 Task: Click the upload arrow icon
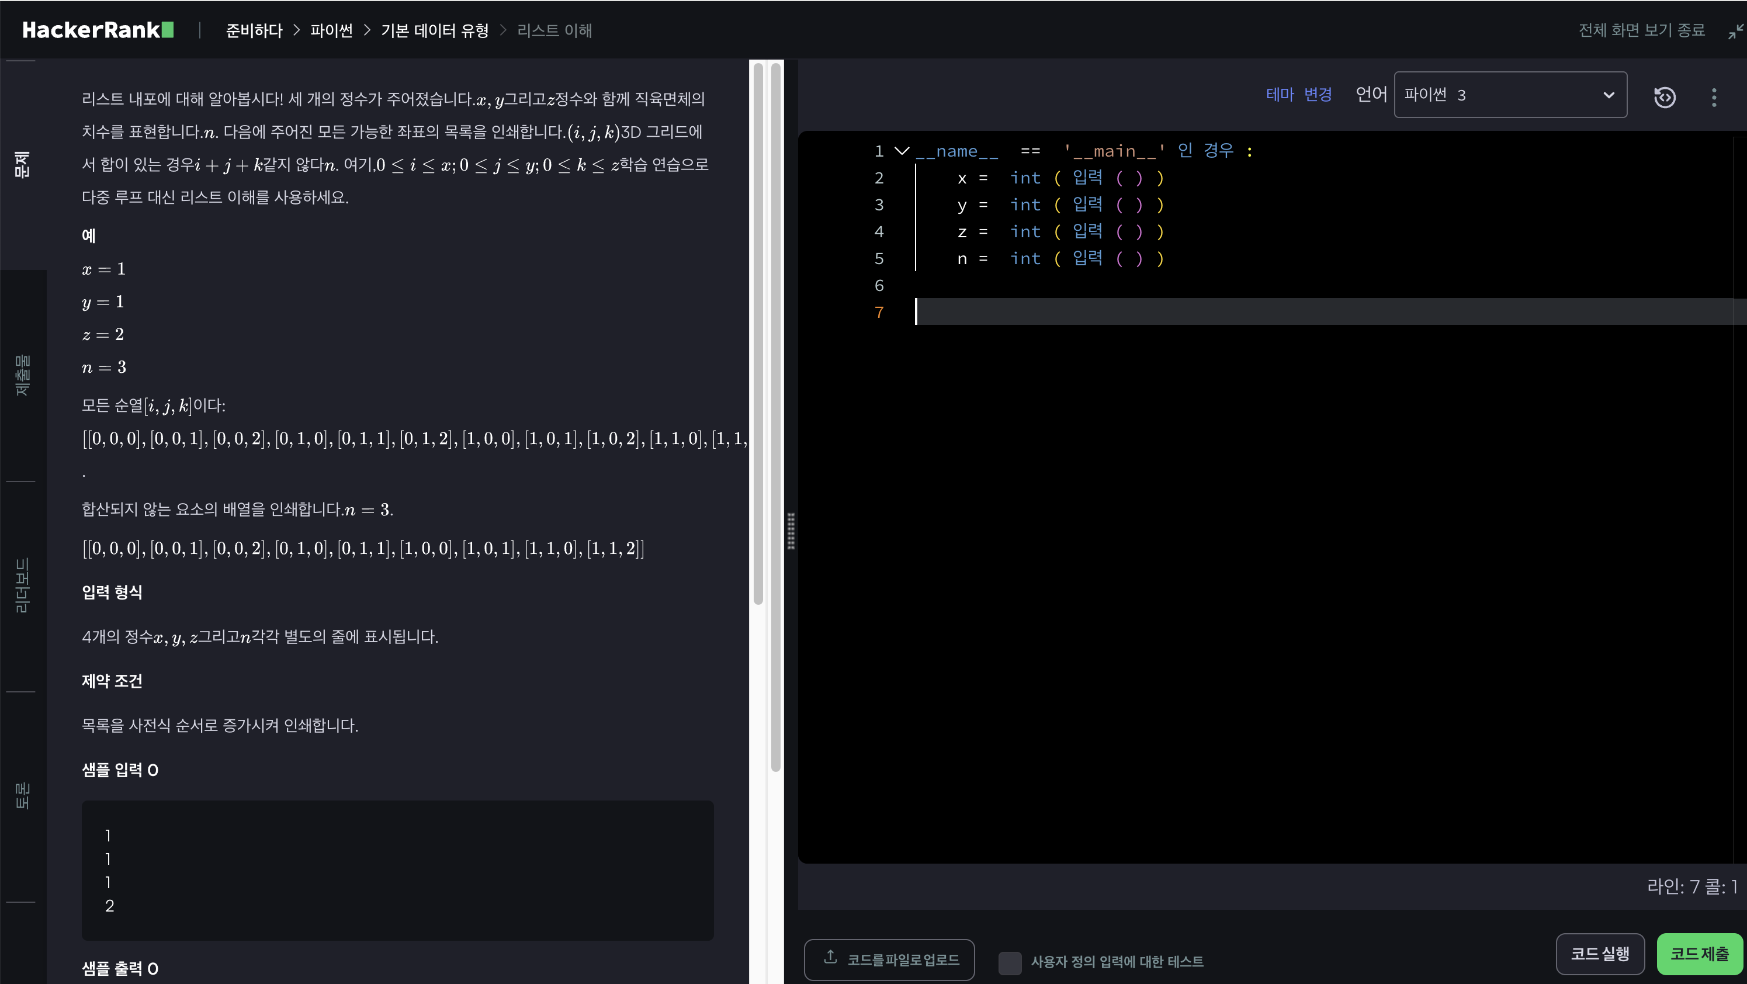(830, 957)
